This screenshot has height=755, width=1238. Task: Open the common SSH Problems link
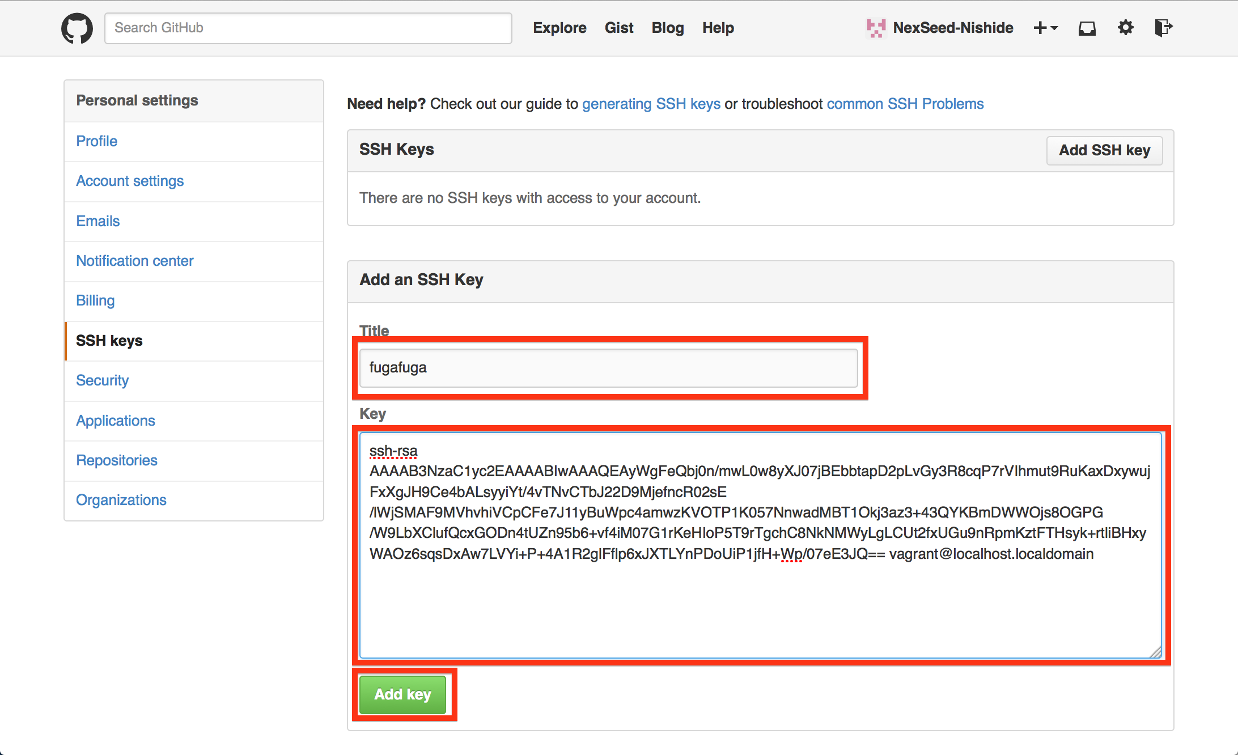click(905, 104)
